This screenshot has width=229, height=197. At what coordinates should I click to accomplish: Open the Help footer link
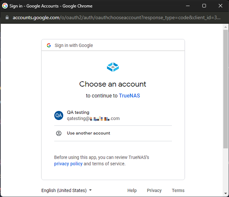[132, 190]
